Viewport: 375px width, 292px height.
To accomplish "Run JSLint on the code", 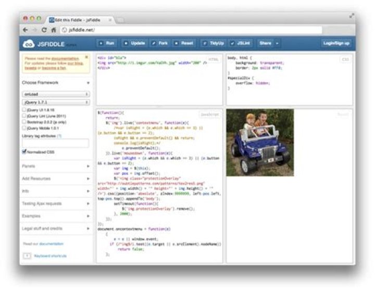I will (x=240, y=43).
